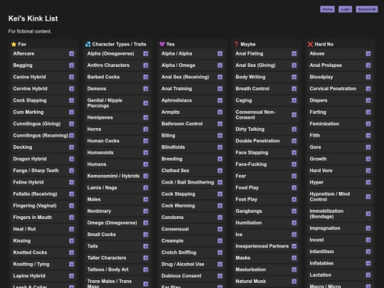Select the Tattoos / Body Art label
Screen dimensions: 384x288
tap(108, 270)
